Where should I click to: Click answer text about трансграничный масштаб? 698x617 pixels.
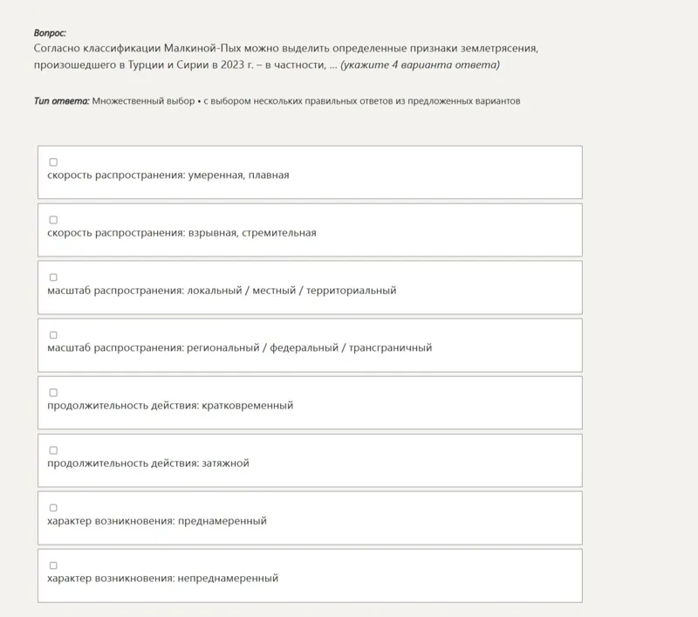(x=239, y=347)
